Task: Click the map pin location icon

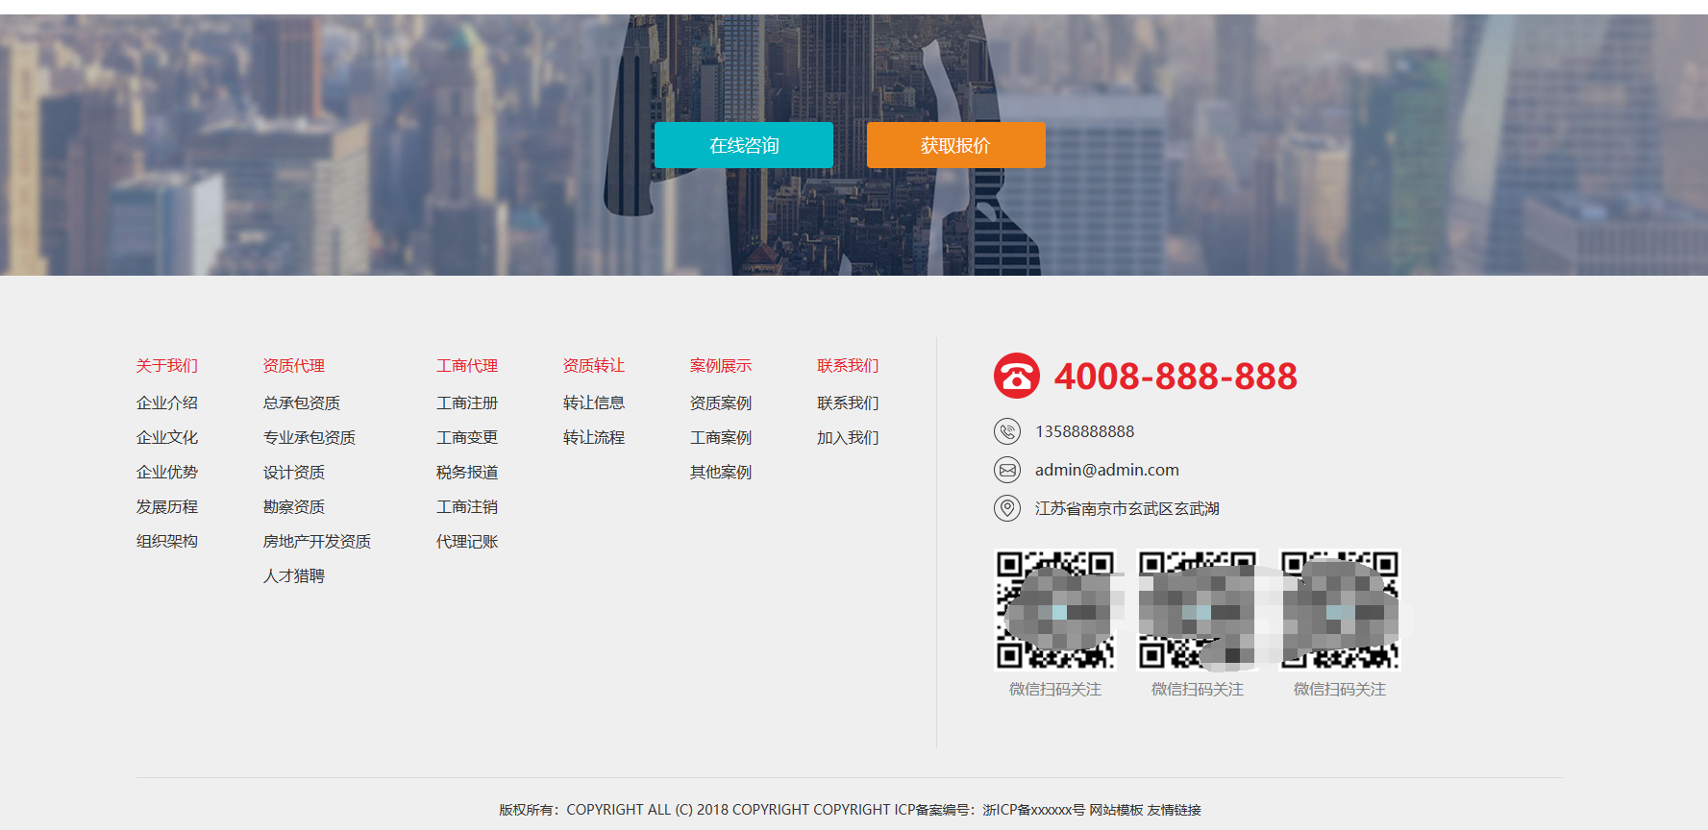Action: [x=1006, y=508]
